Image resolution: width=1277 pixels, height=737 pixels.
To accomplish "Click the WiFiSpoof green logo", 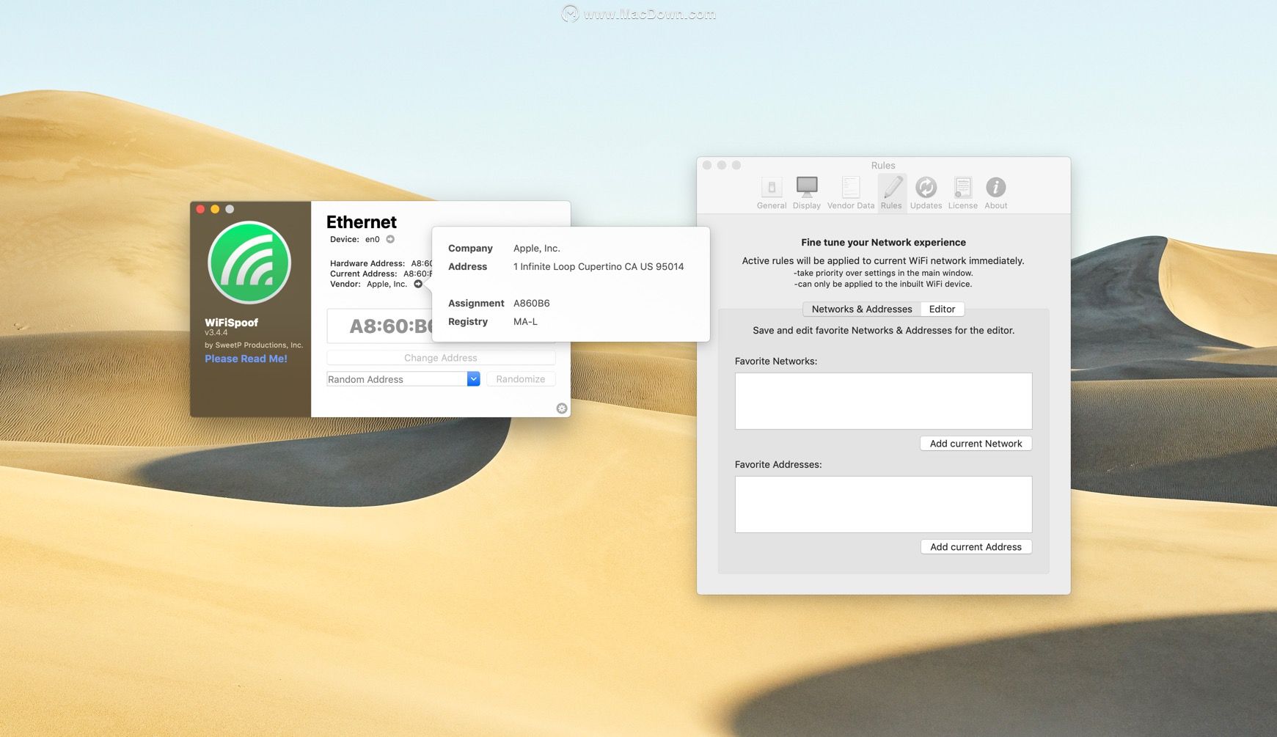I will point(249,263).
